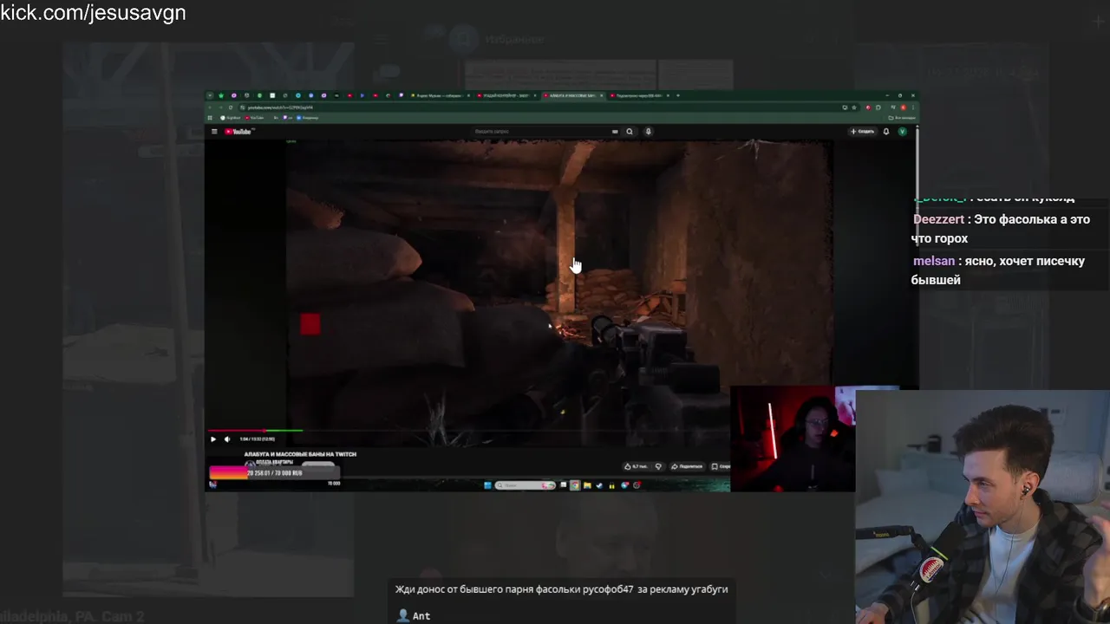Open the YouTube account avatar menu
Screen dimensions: 1110x624
pos(902,132)
